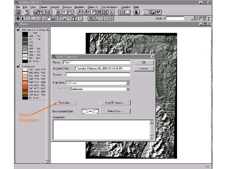226x169 pixels.
Task: Select the Identify tool
Action: click(x=18, y=19)
